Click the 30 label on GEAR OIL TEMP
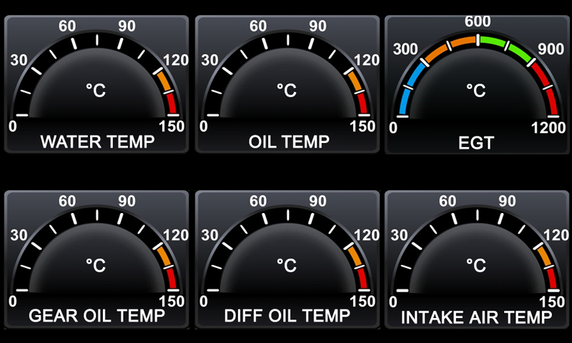 pyautogui.click(x=19, y=235)
